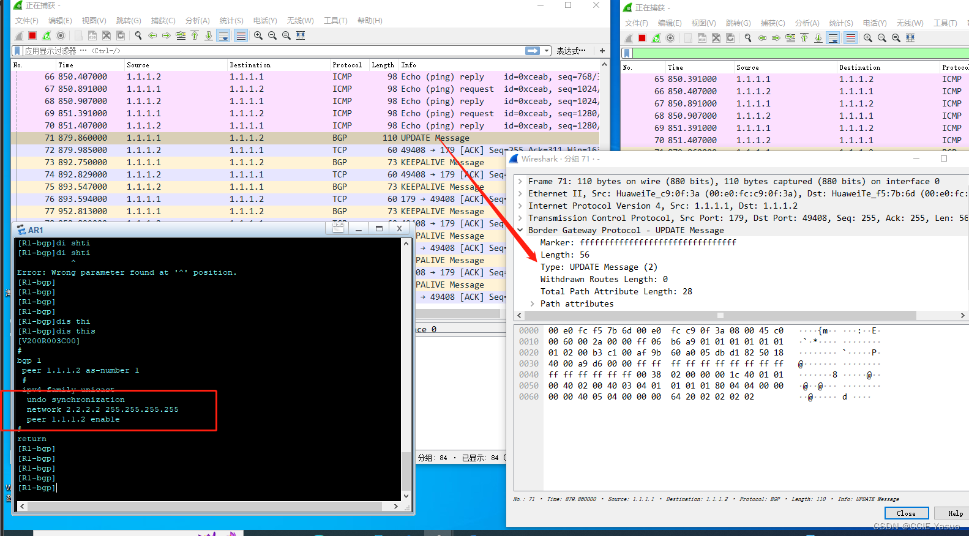Add filter button with plus sign
Screen dimensions: 969x536
(x=602, y=51)
